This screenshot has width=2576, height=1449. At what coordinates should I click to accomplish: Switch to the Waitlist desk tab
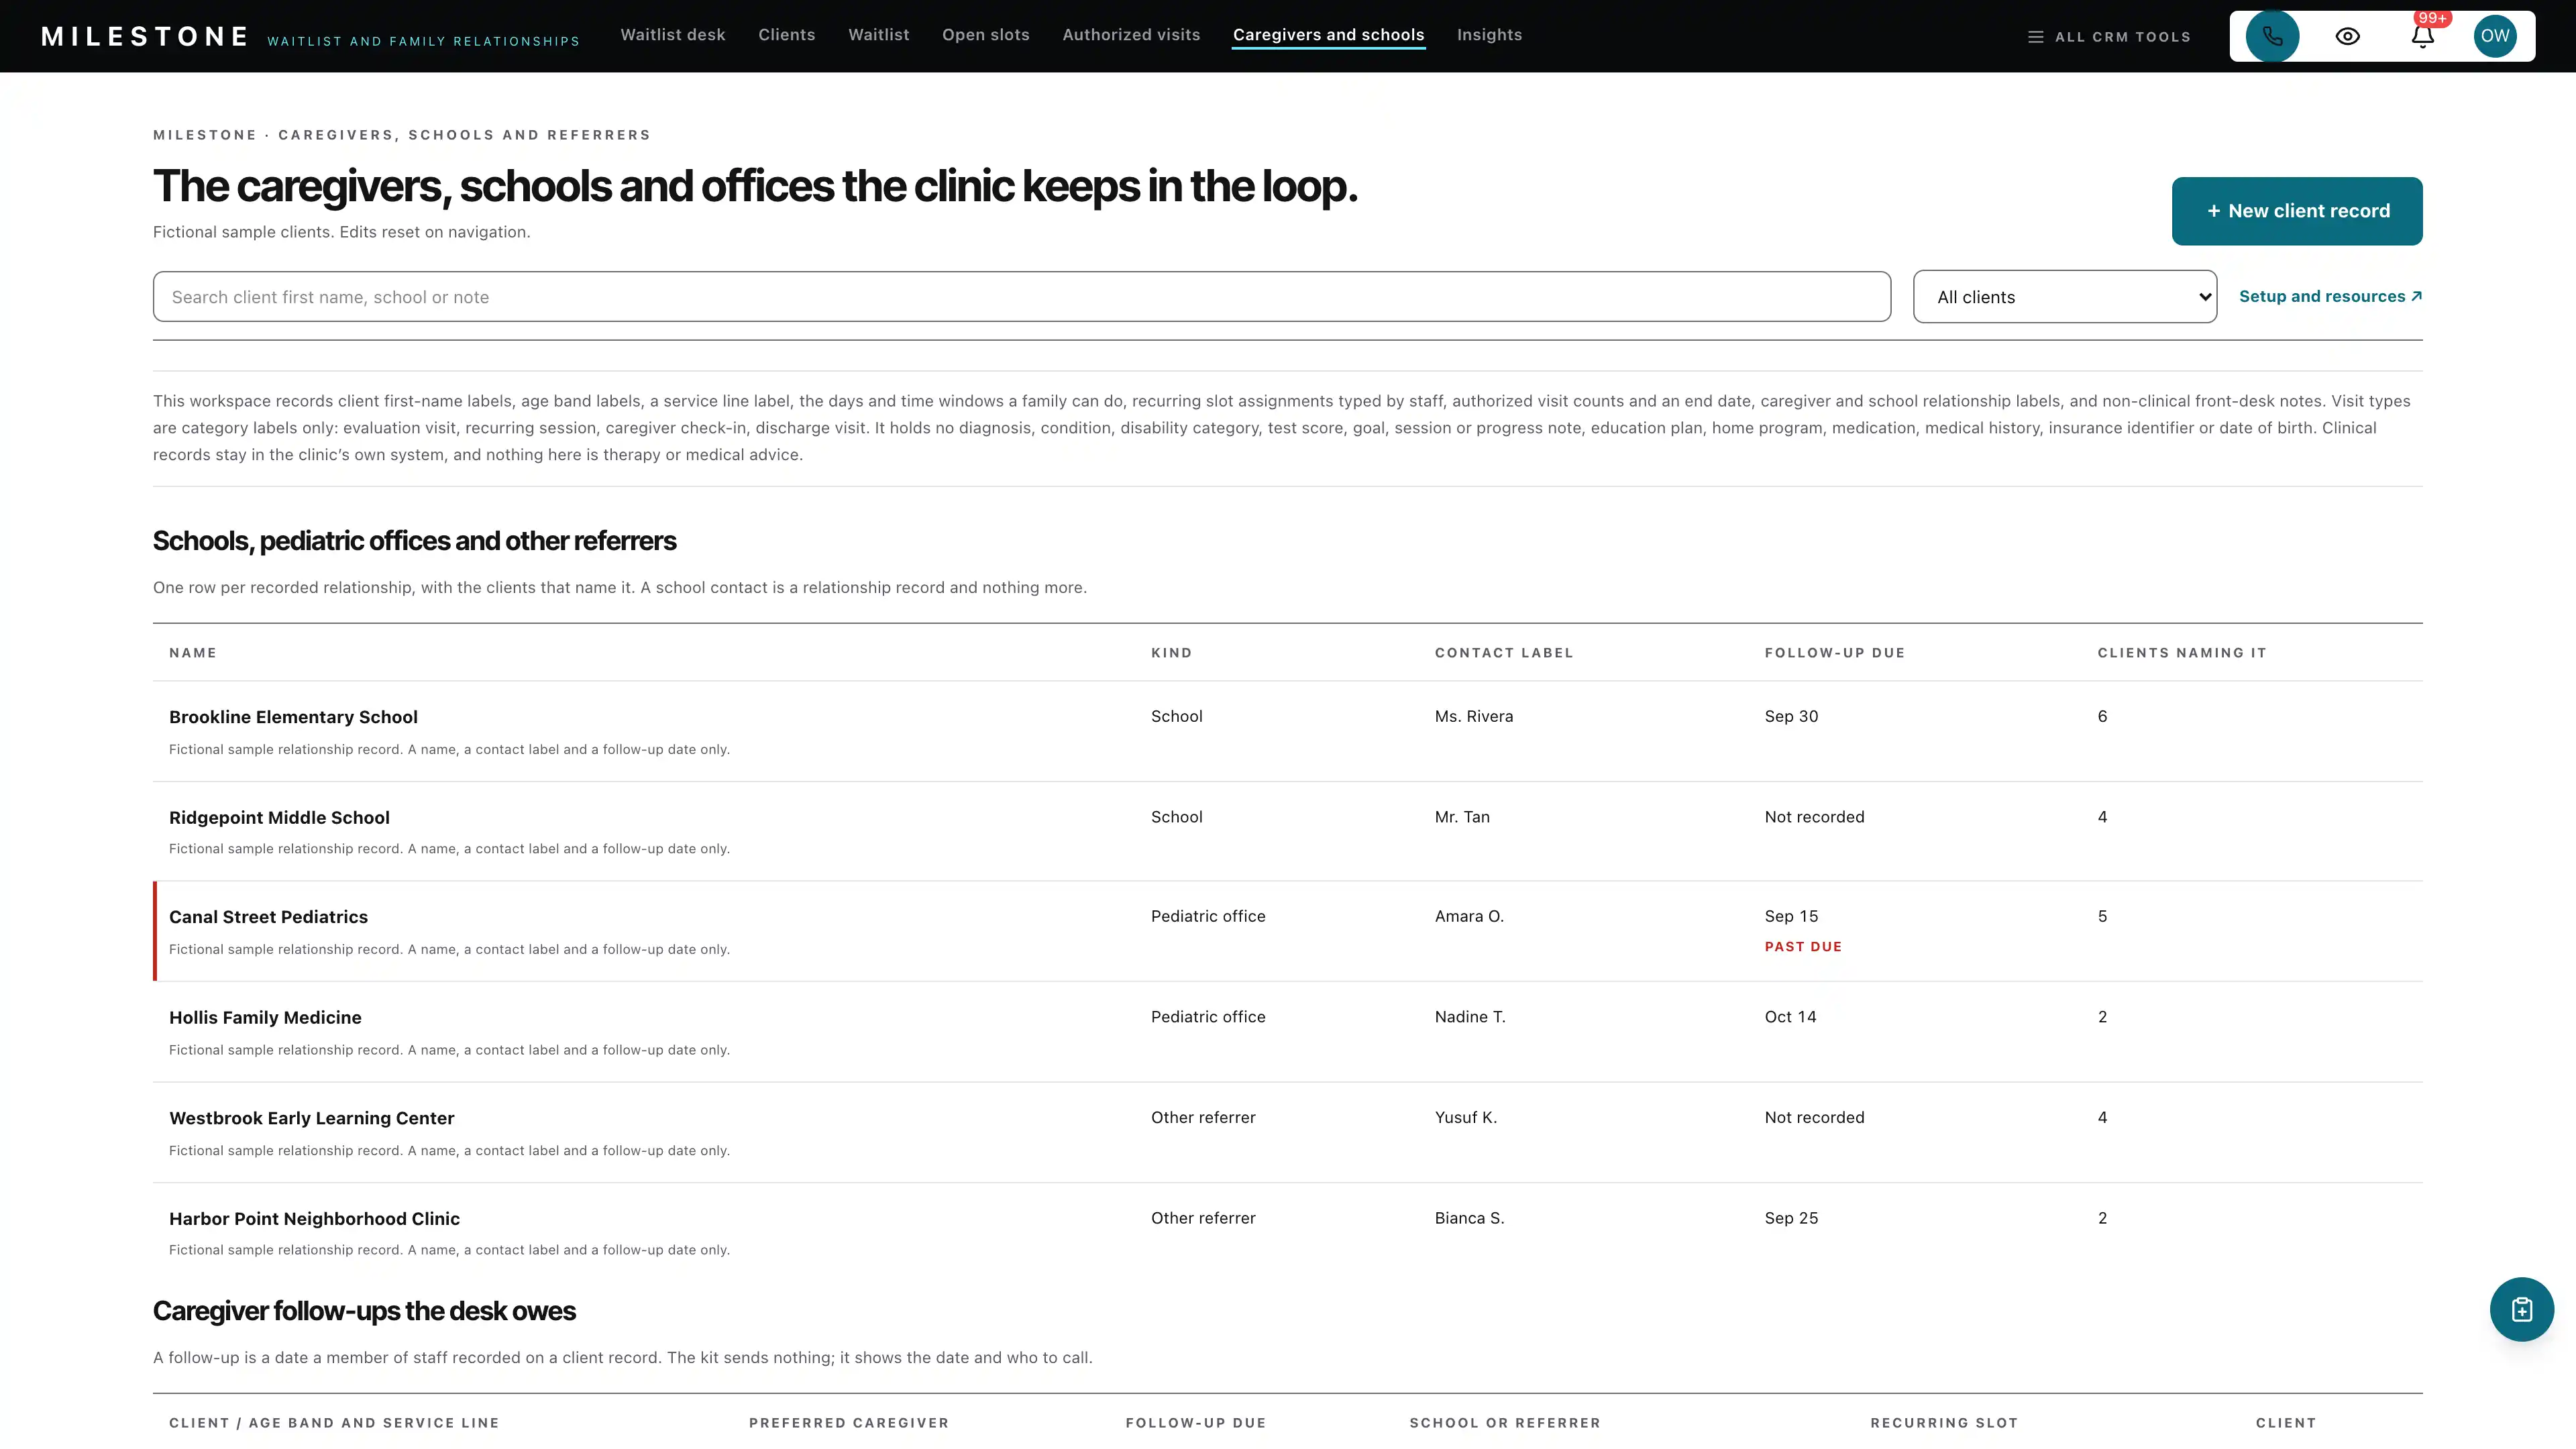point(673,35)
